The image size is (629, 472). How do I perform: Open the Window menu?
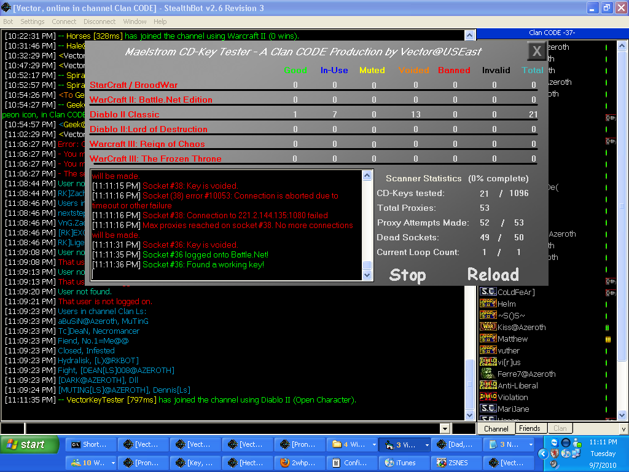[135, 22]
